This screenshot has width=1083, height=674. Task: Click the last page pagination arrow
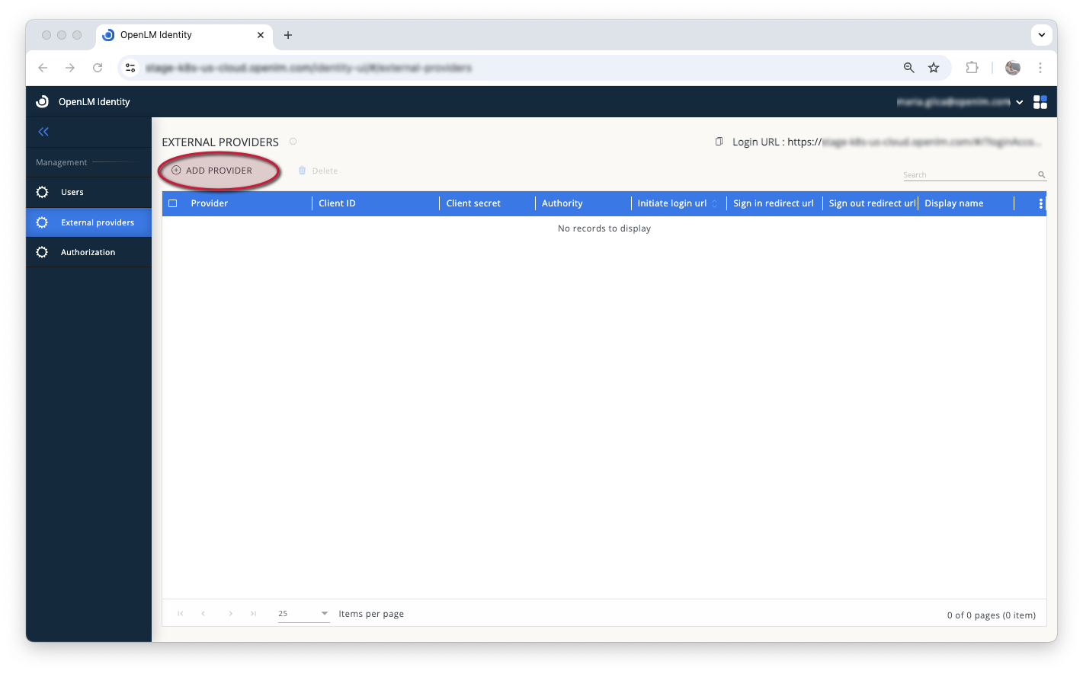point(253,613)
